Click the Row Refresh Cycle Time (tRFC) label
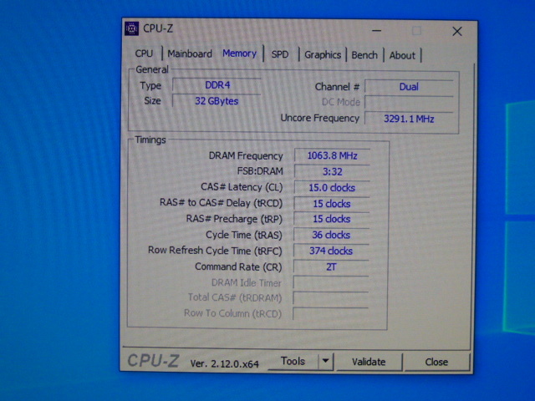535x401 pixels. (215, 251)
